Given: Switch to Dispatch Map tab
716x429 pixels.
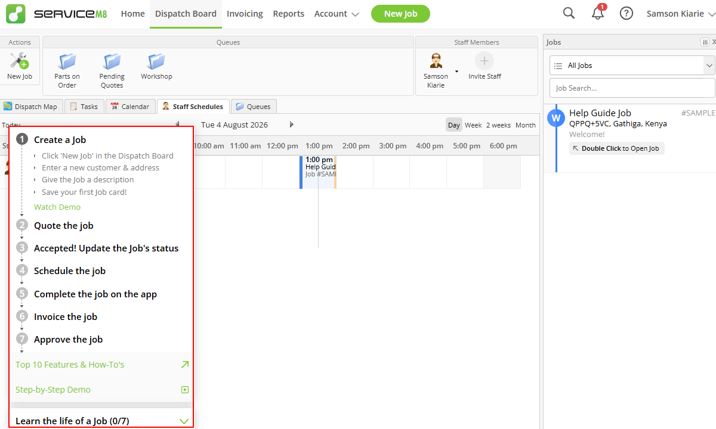Looking at the screenshot, I should pyautogui.click(x=30, y=107).
